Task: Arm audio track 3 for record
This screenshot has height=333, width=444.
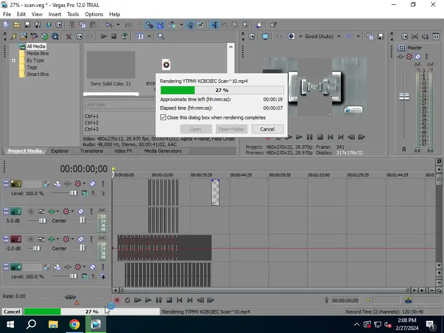Action: tap(31, 239)
